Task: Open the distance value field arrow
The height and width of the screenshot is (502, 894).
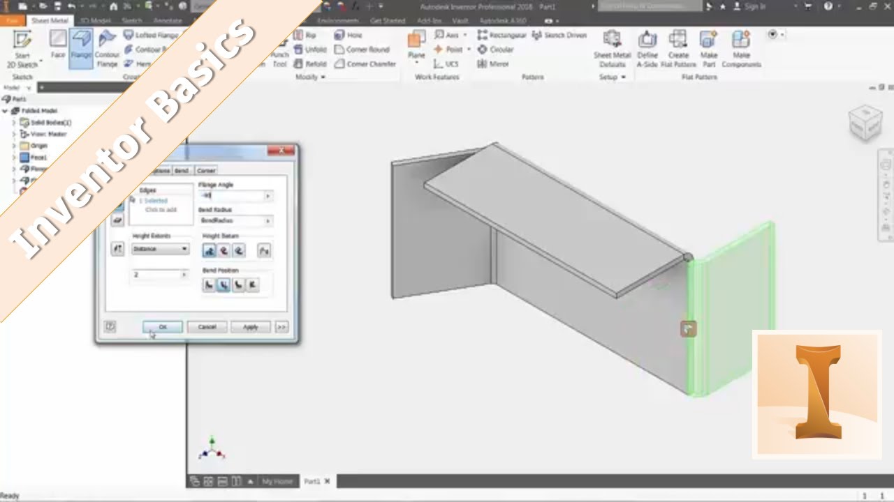Action: tap(184, 275)
